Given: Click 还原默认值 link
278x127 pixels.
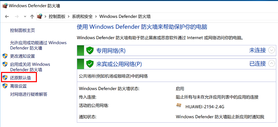Looking at the screenshot, I should coord(20,78).
